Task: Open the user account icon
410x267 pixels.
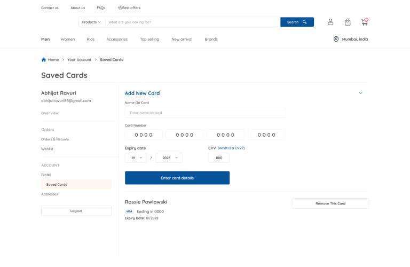Action: pos(330,22)
